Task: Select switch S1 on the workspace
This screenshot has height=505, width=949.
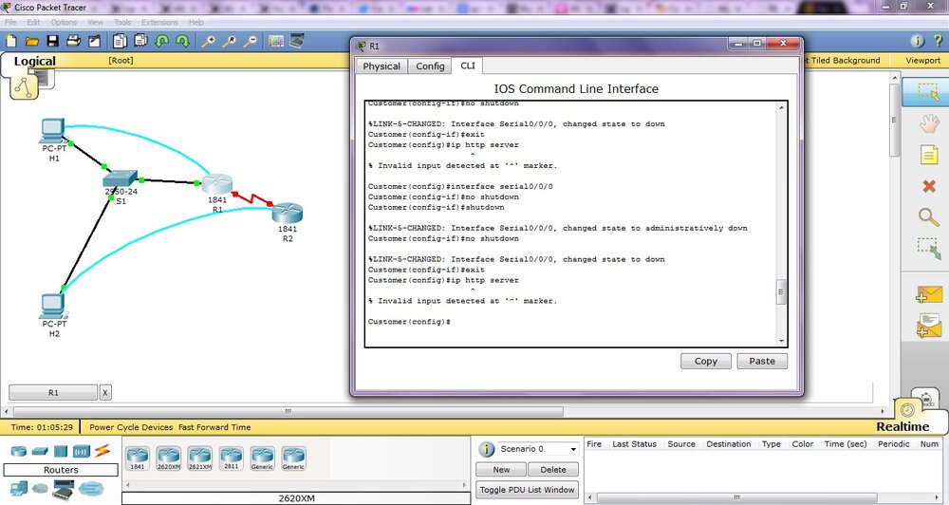Action: 120,178
